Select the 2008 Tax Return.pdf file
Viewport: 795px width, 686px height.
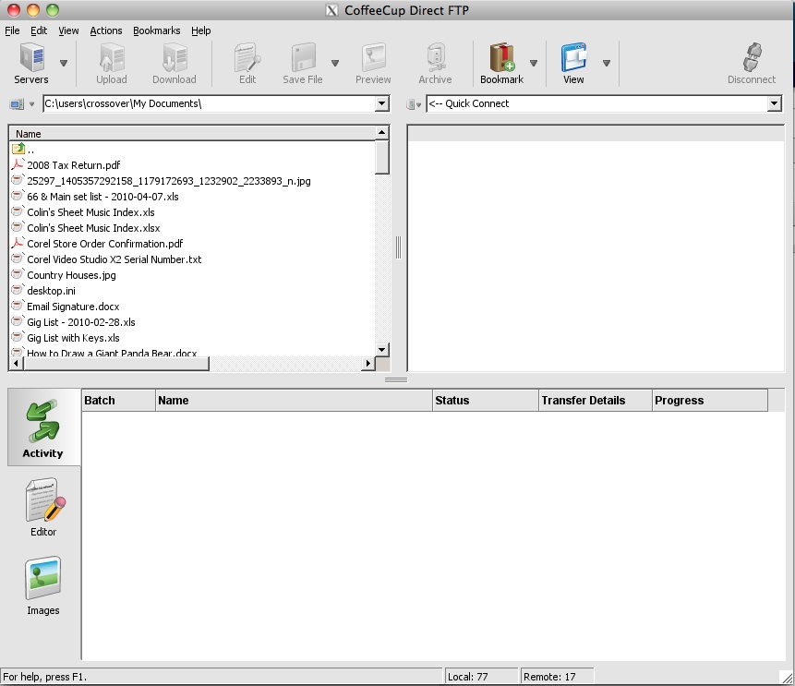[x=76, y=165]
